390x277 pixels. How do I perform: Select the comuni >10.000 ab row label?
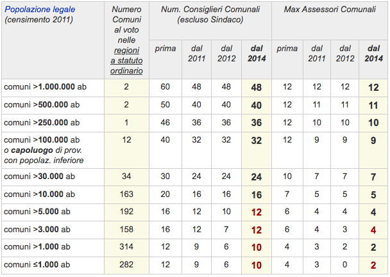[39, 194]
